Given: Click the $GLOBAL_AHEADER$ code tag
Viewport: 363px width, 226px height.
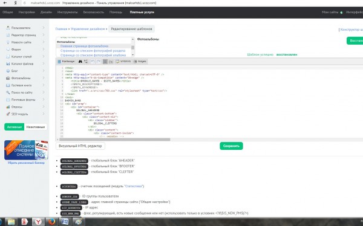Looking at the screenshot, I should 74,161.
